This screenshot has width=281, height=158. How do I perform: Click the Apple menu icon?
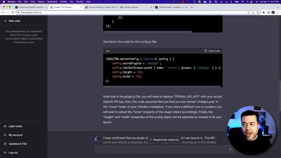pyautogui.click(x=4, y=2)
